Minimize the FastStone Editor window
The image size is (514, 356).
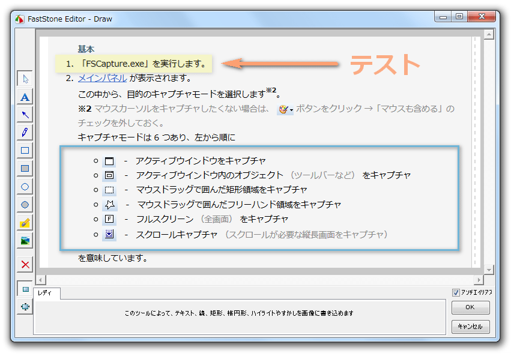[x=443, y=16]
